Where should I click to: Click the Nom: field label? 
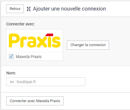(11, 73)
